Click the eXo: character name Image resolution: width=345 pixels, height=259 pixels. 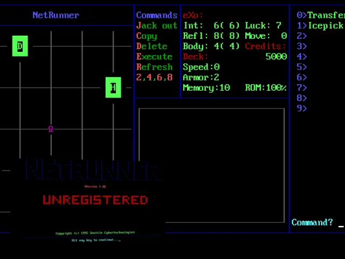click(x=193, y=15)
